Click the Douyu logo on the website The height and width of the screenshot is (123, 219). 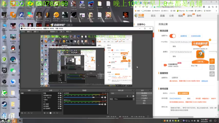pyautogui.click(x=139, y=16)
